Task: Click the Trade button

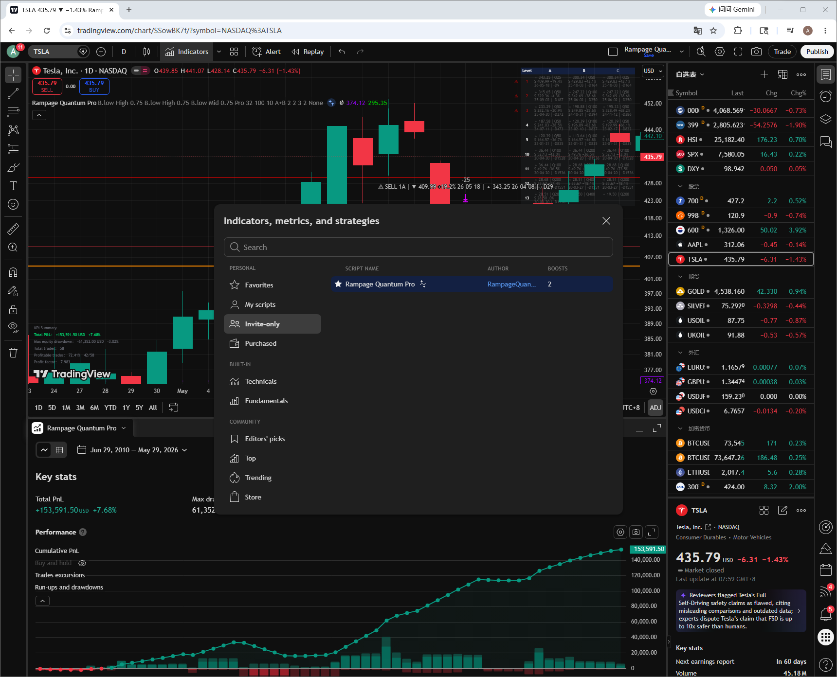Action: [782, 52]
